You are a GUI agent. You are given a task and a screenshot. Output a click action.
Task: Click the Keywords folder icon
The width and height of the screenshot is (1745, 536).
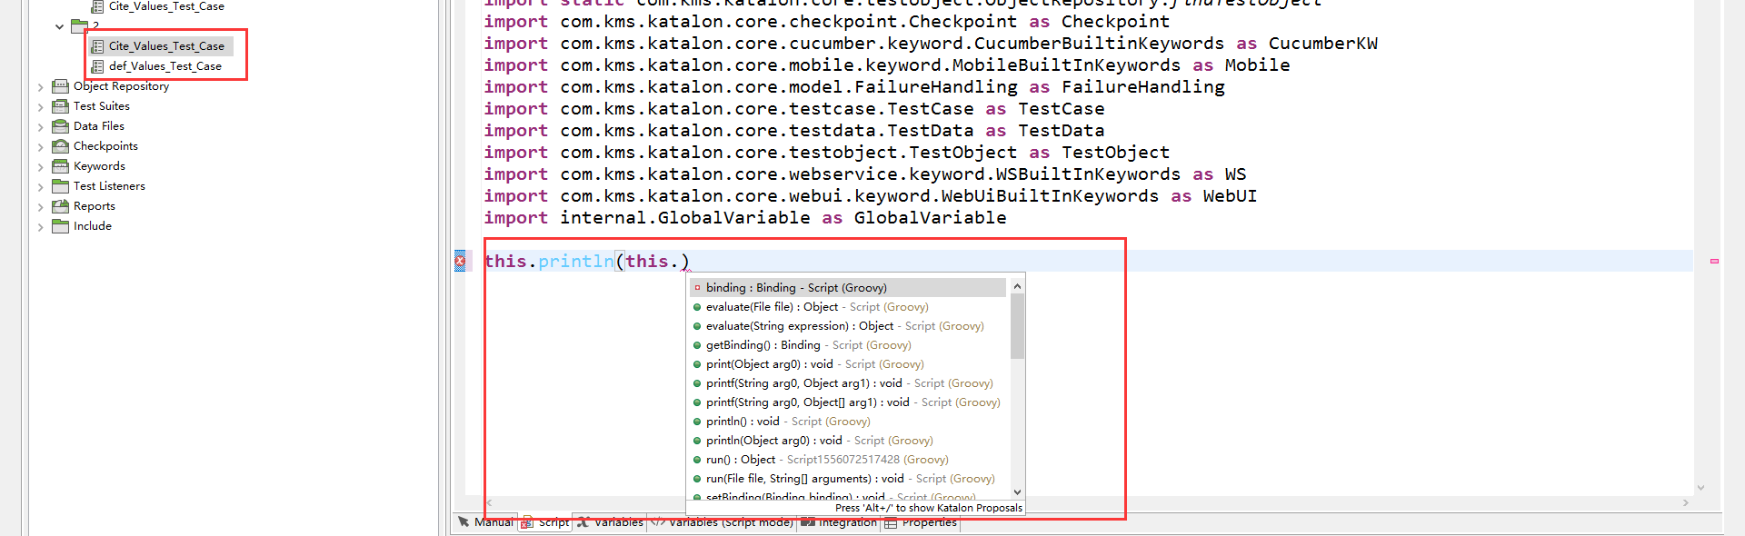coord(61,166)
